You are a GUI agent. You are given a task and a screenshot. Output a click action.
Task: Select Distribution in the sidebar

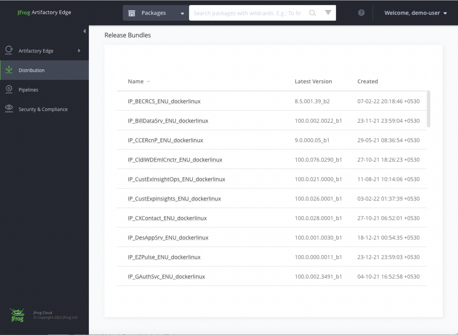click(44, 70)
